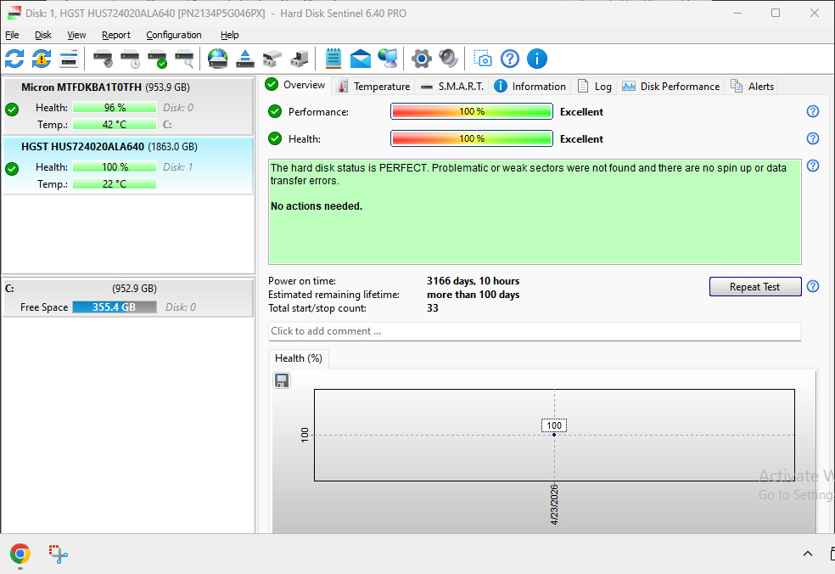Click the comment field to add comment
The height and width of the screenshot is (574, 835).
(x=535, y=331)
